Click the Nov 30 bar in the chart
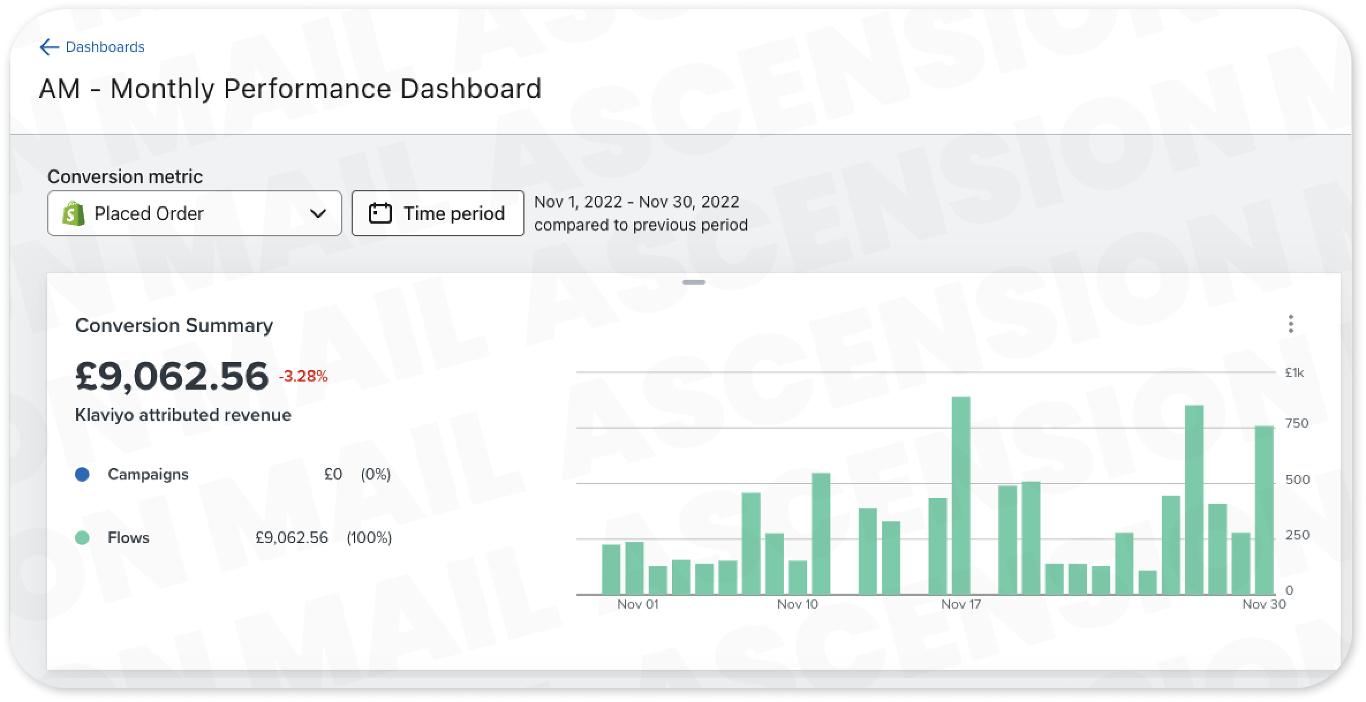Screen dimensions: 1366x702 1264,510
